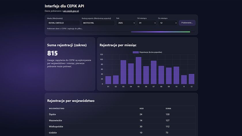Click the chart bar for month 10
The width and height of the screenshot is (242, 136).
click(x=176, y=75)
